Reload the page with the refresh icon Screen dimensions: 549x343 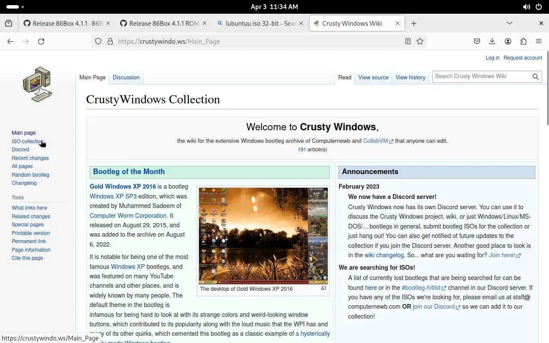click(41, 42)
